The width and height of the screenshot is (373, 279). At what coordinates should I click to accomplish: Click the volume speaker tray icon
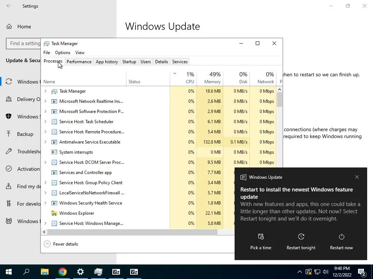point(326,272)
